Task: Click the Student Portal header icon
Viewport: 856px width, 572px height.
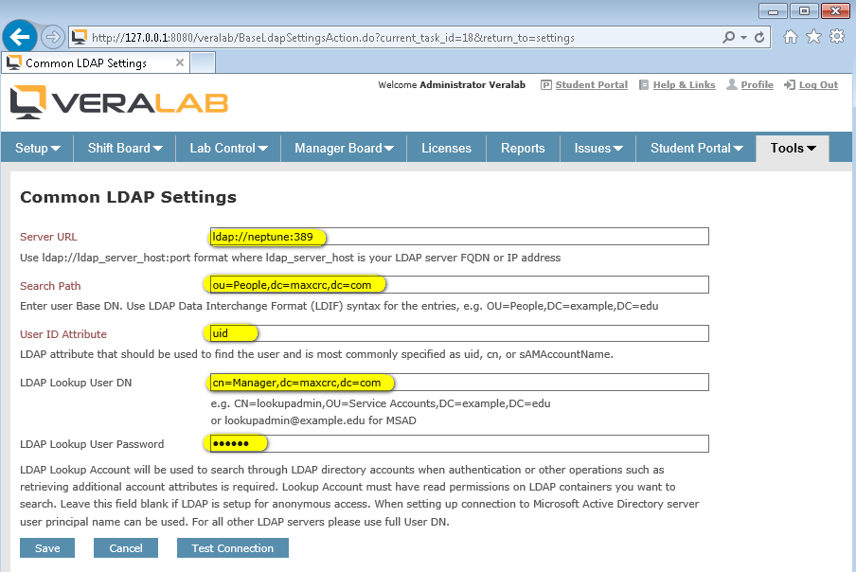Action: [x=546, y=84]
